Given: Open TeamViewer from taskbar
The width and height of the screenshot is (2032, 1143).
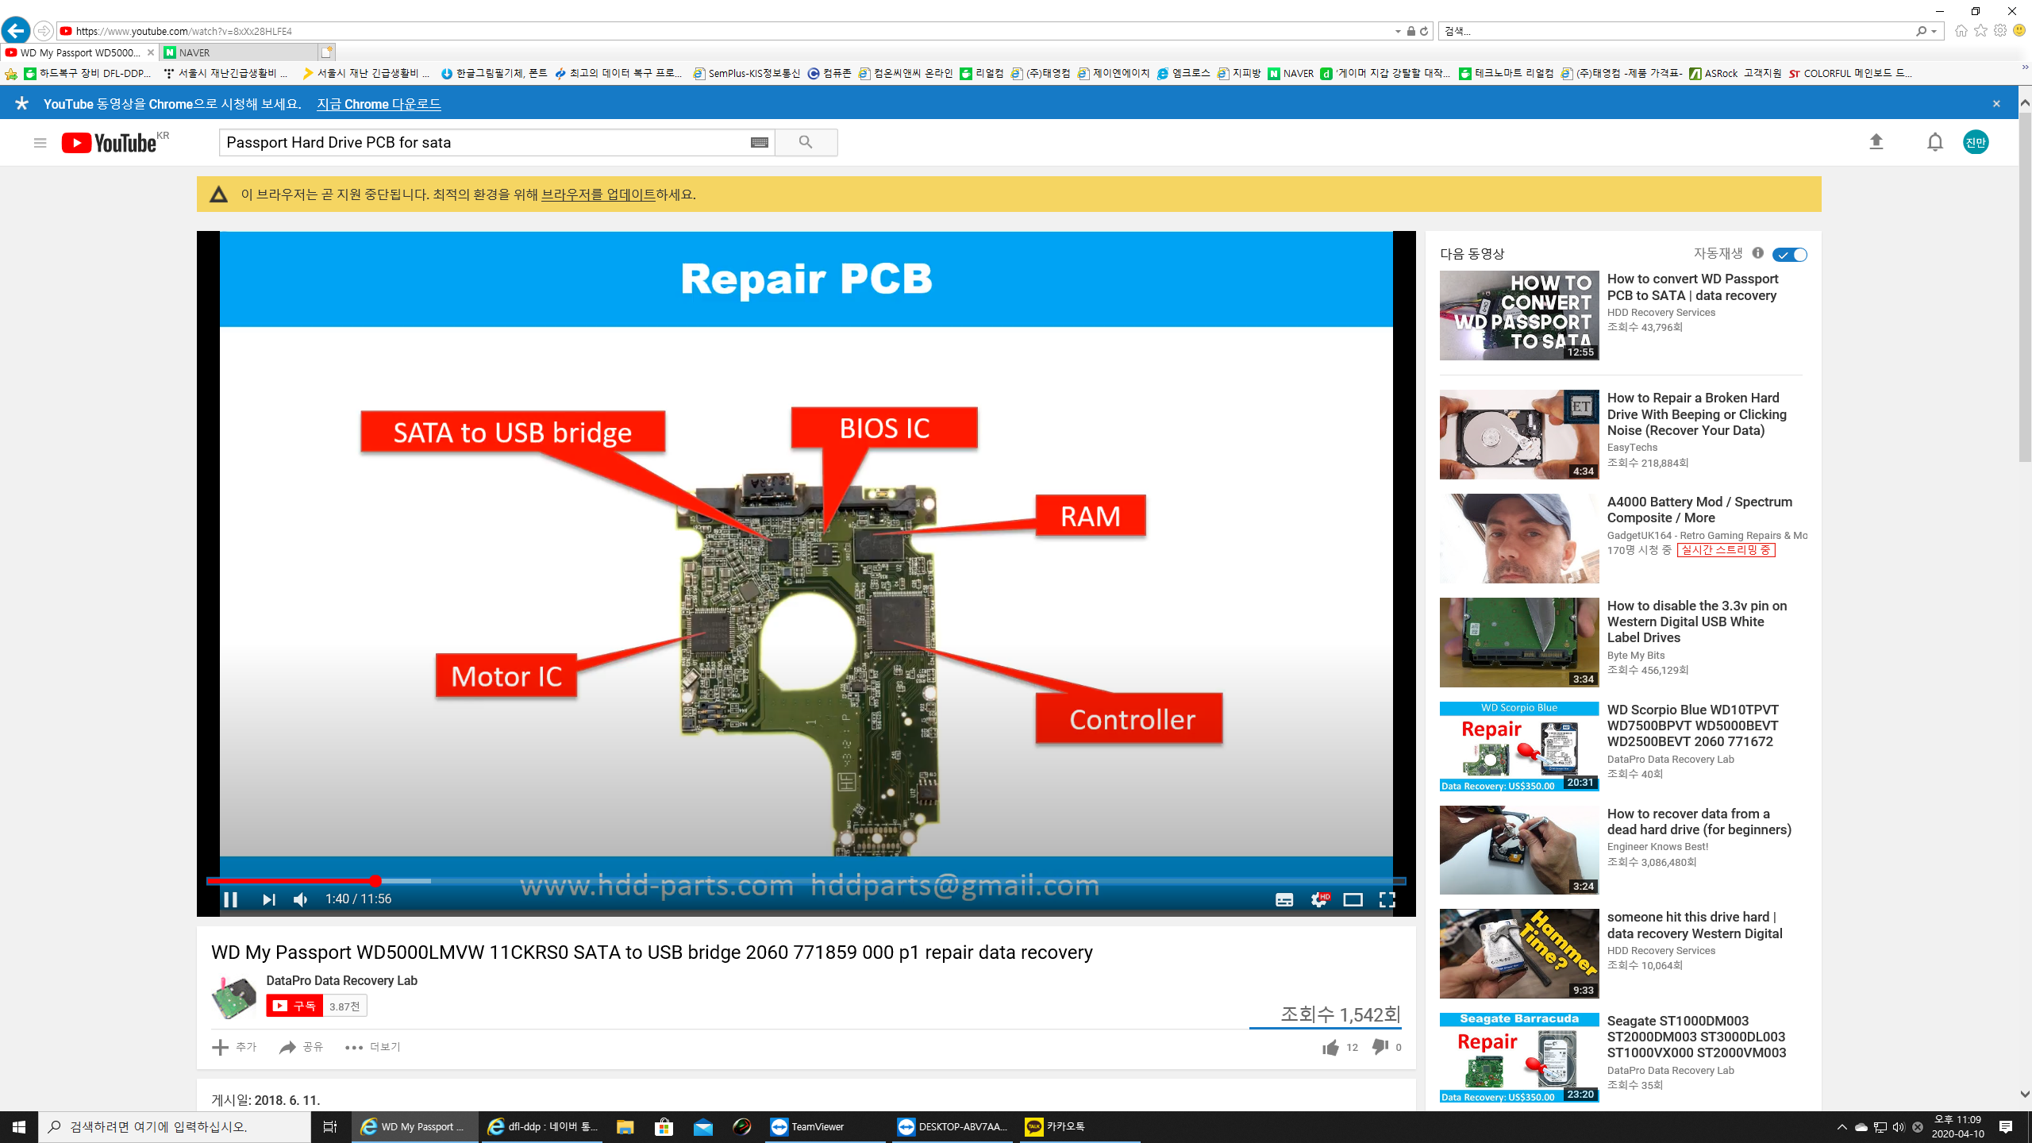Looking at the screenshot, I should 825,1127.
